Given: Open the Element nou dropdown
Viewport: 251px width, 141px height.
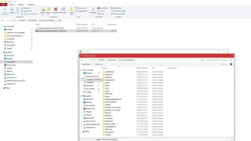Looking at the screenshot, I should point(81,8).
